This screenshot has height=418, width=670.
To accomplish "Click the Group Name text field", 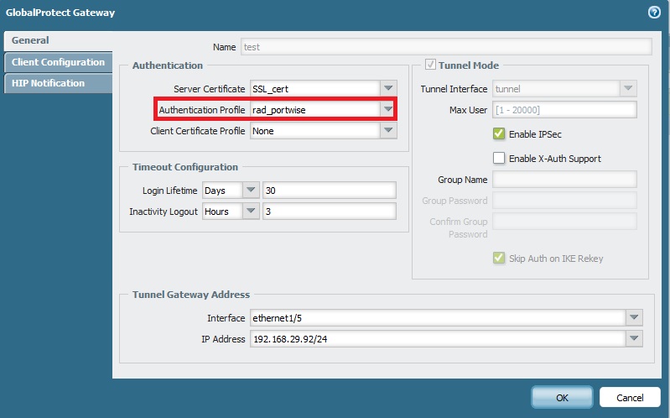I will [x=564, y=180].
